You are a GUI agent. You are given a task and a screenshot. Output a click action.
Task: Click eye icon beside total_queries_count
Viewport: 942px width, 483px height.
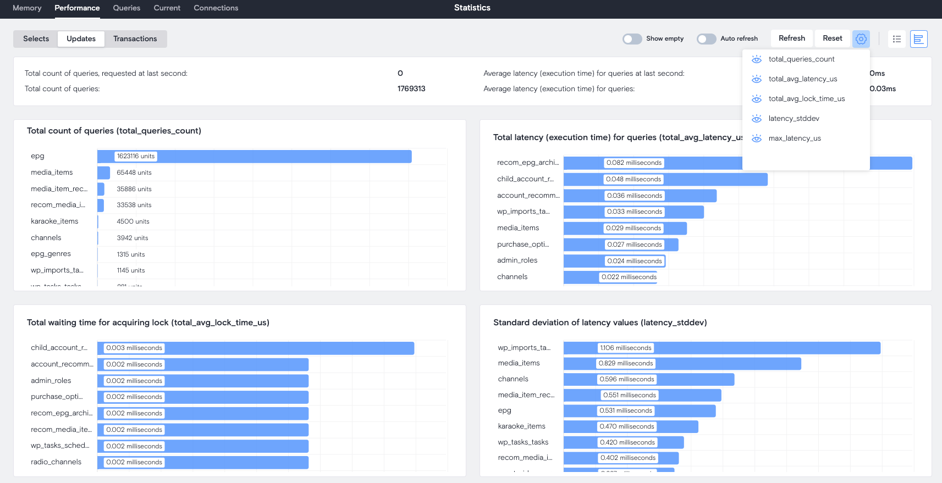757,59
